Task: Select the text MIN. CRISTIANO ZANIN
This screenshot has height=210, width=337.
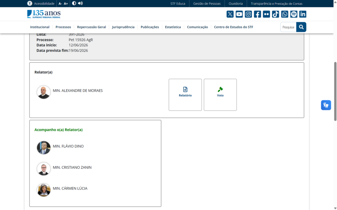Action: [72, 167]
